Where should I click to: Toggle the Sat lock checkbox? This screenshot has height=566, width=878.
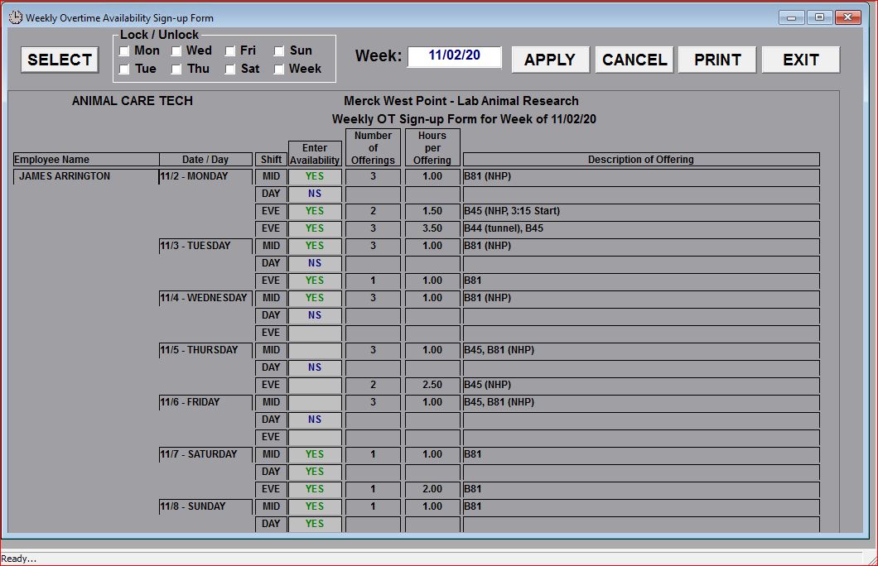pos(229,70)
